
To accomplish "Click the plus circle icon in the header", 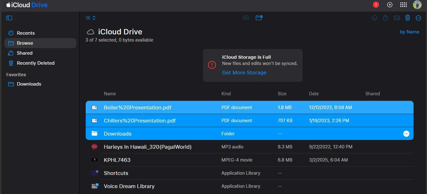I will tap(390, 5).
